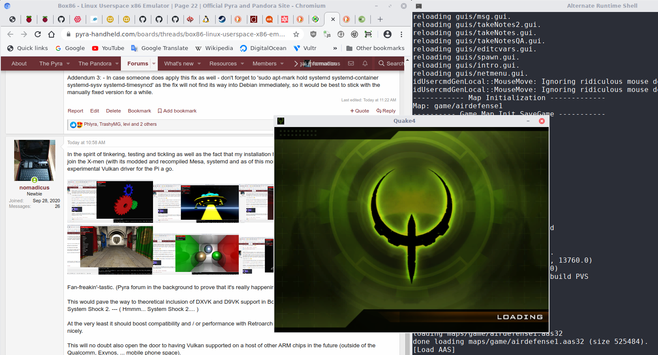The image size is (658, 355).
Task: Show hidden bookmarks via overflow chevron
Action: pos(335,48)
